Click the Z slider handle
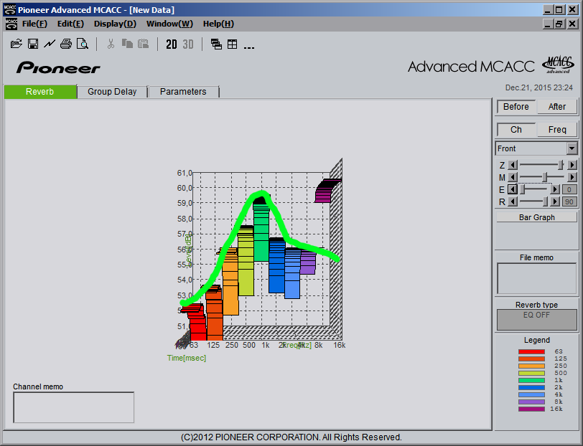Image resolution: width=583 pixels, height=446 pixels. [x=561, y=164]
